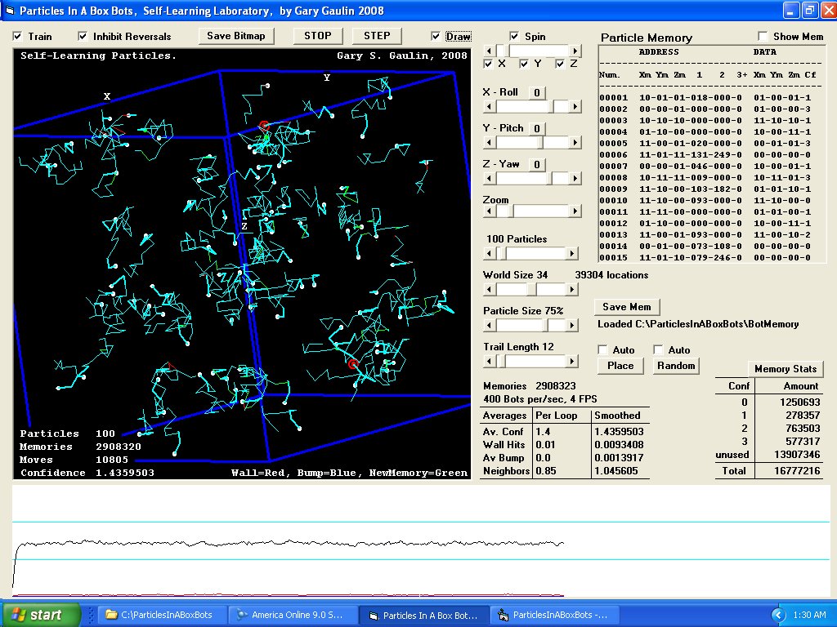
Task: Enable the Show Mem checkbox
Action: tap(763, 37)
